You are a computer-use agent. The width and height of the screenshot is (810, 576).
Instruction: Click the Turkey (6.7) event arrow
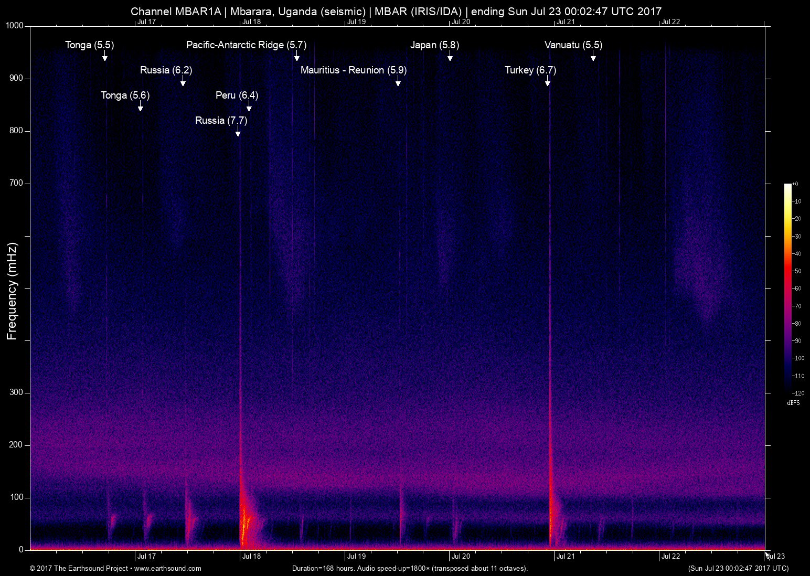tap(547, 82)
